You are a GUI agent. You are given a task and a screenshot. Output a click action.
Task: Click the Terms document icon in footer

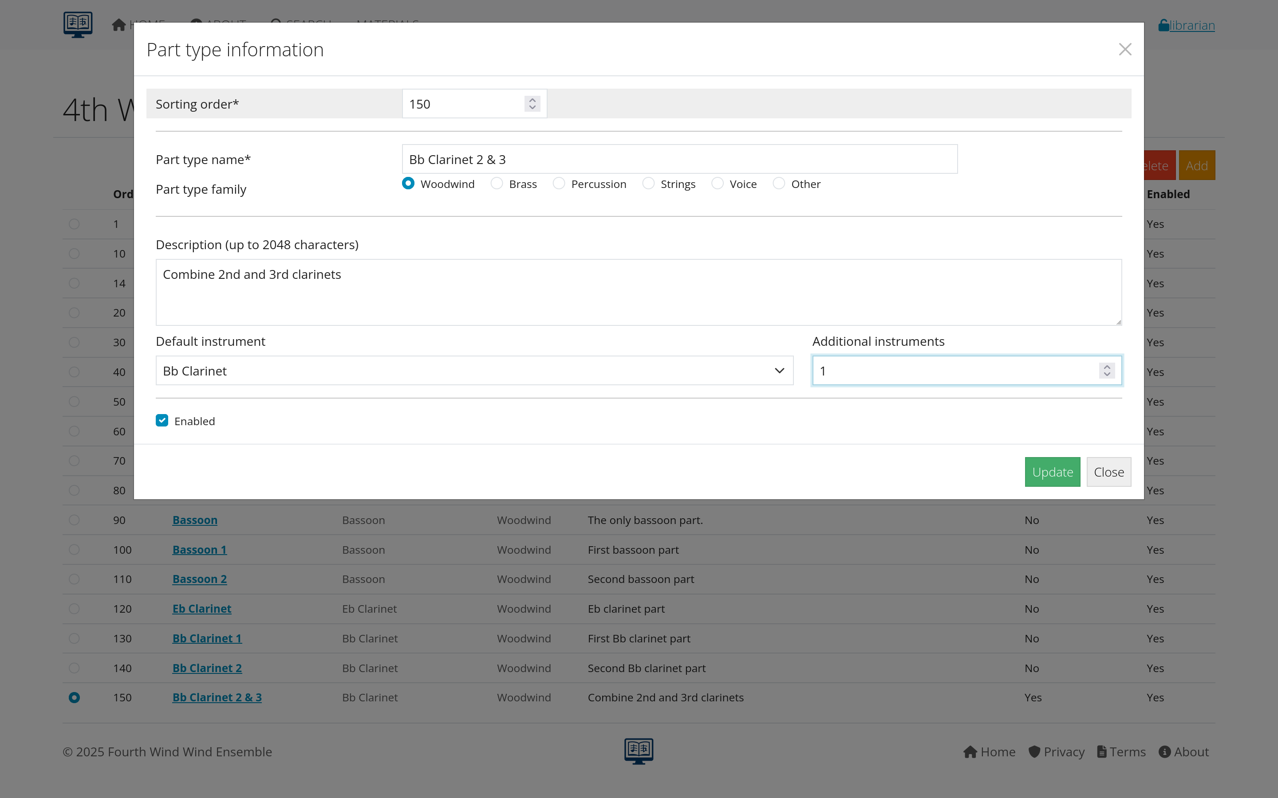pos(1102,751)
